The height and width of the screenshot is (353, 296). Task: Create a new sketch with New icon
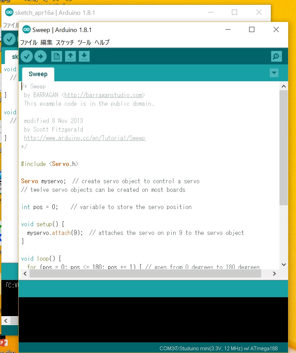(x=57, y=56)
